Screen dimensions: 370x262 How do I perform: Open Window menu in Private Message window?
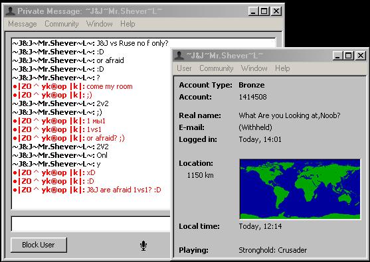click(x=100, y=24)
